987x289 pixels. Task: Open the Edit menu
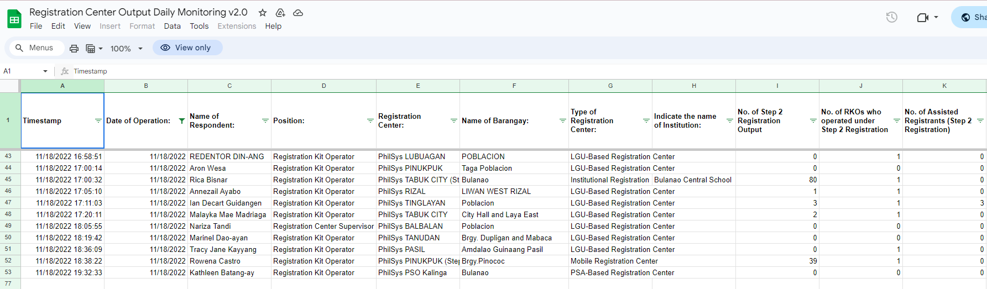58,26
